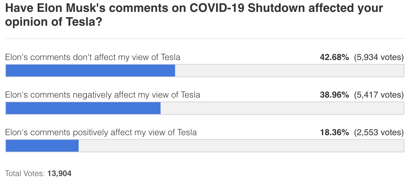Click the "(5,417 votes)" count
409x180 pixels.
point(379,95)
